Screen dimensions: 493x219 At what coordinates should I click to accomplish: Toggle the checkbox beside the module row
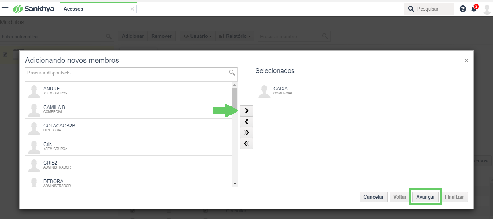point(5,54)
